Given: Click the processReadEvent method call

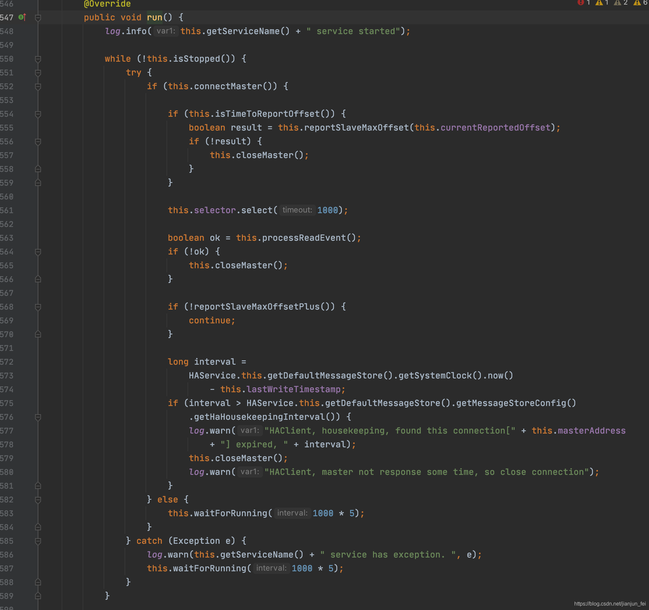Looking at the screenshot, I should 304,238.
